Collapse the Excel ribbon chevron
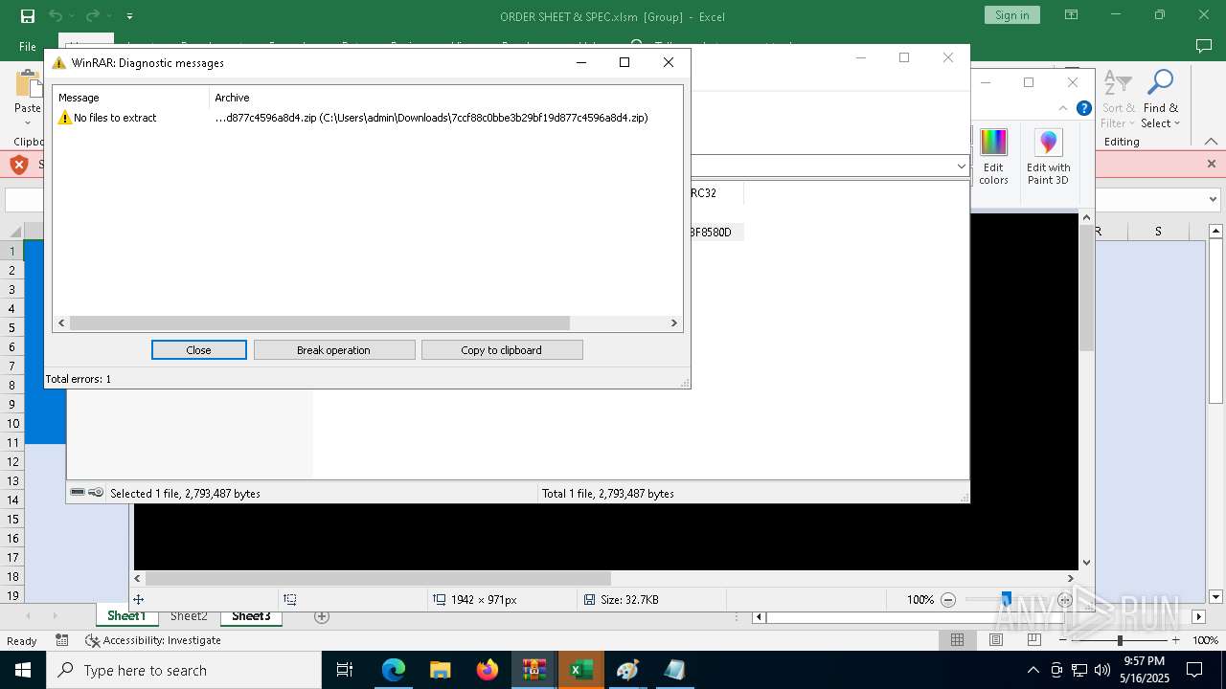The width and height of the screenshot is (1226, 689). [1211, 142]
